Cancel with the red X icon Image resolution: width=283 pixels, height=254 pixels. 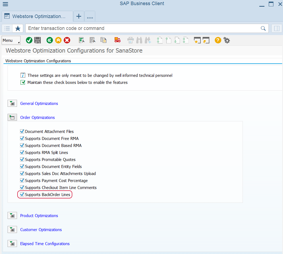click(67, 40)
